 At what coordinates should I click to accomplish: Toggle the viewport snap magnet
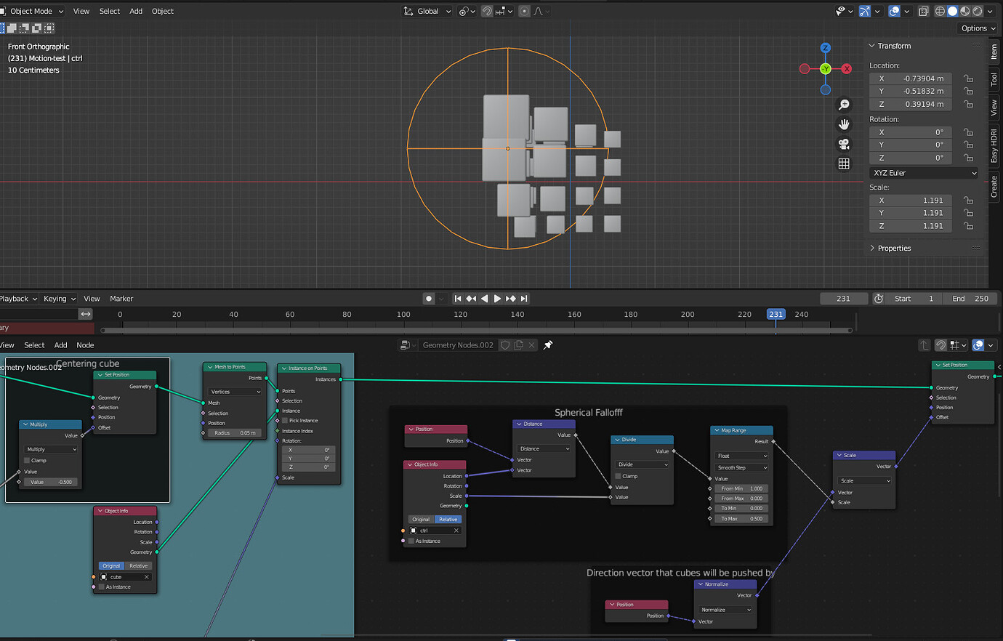tap(487, 11)
